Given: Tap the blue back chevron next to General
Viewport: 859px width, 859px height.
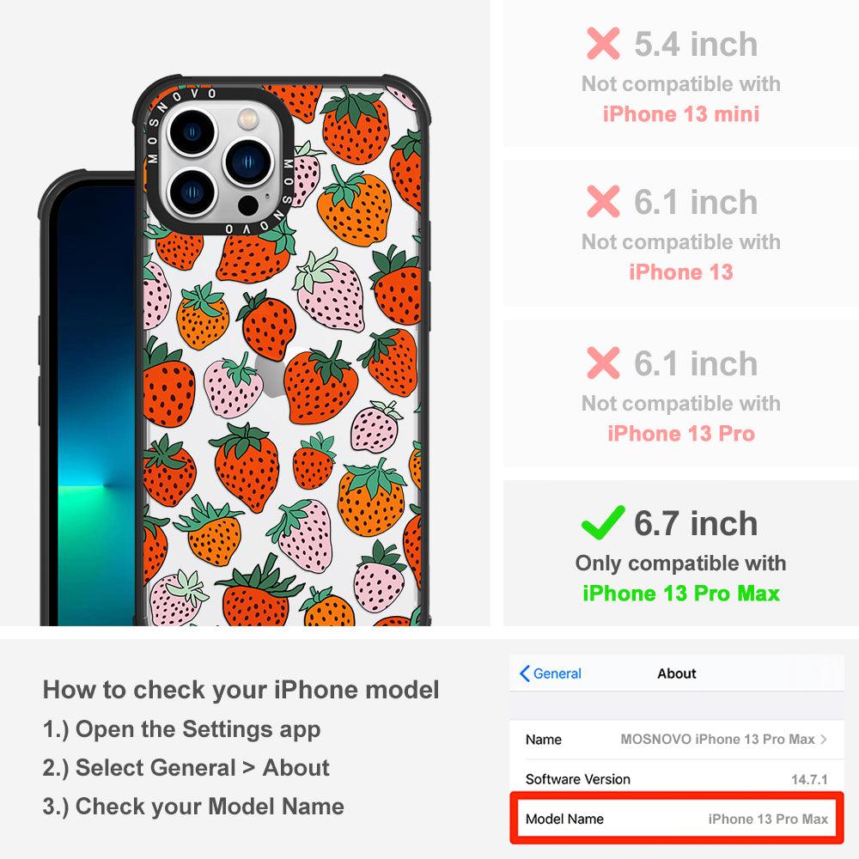Looking at the screenshot, I should (524, 673).
